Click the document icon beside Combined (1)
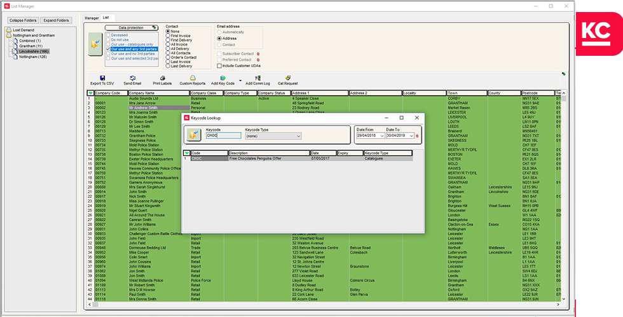Image resolution: width=623 pixels, height=317 pixels. [16, 41]
